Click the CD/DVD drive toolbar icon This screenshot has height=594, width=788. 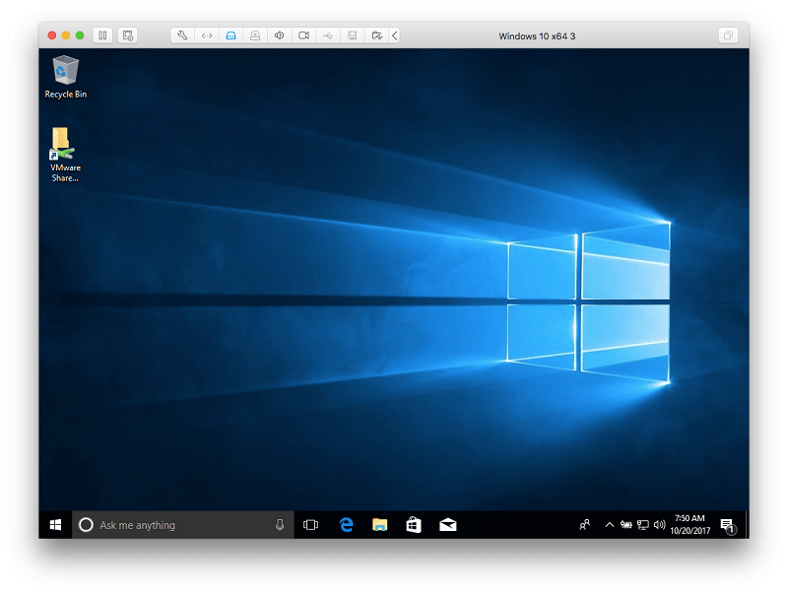[255, 35]
